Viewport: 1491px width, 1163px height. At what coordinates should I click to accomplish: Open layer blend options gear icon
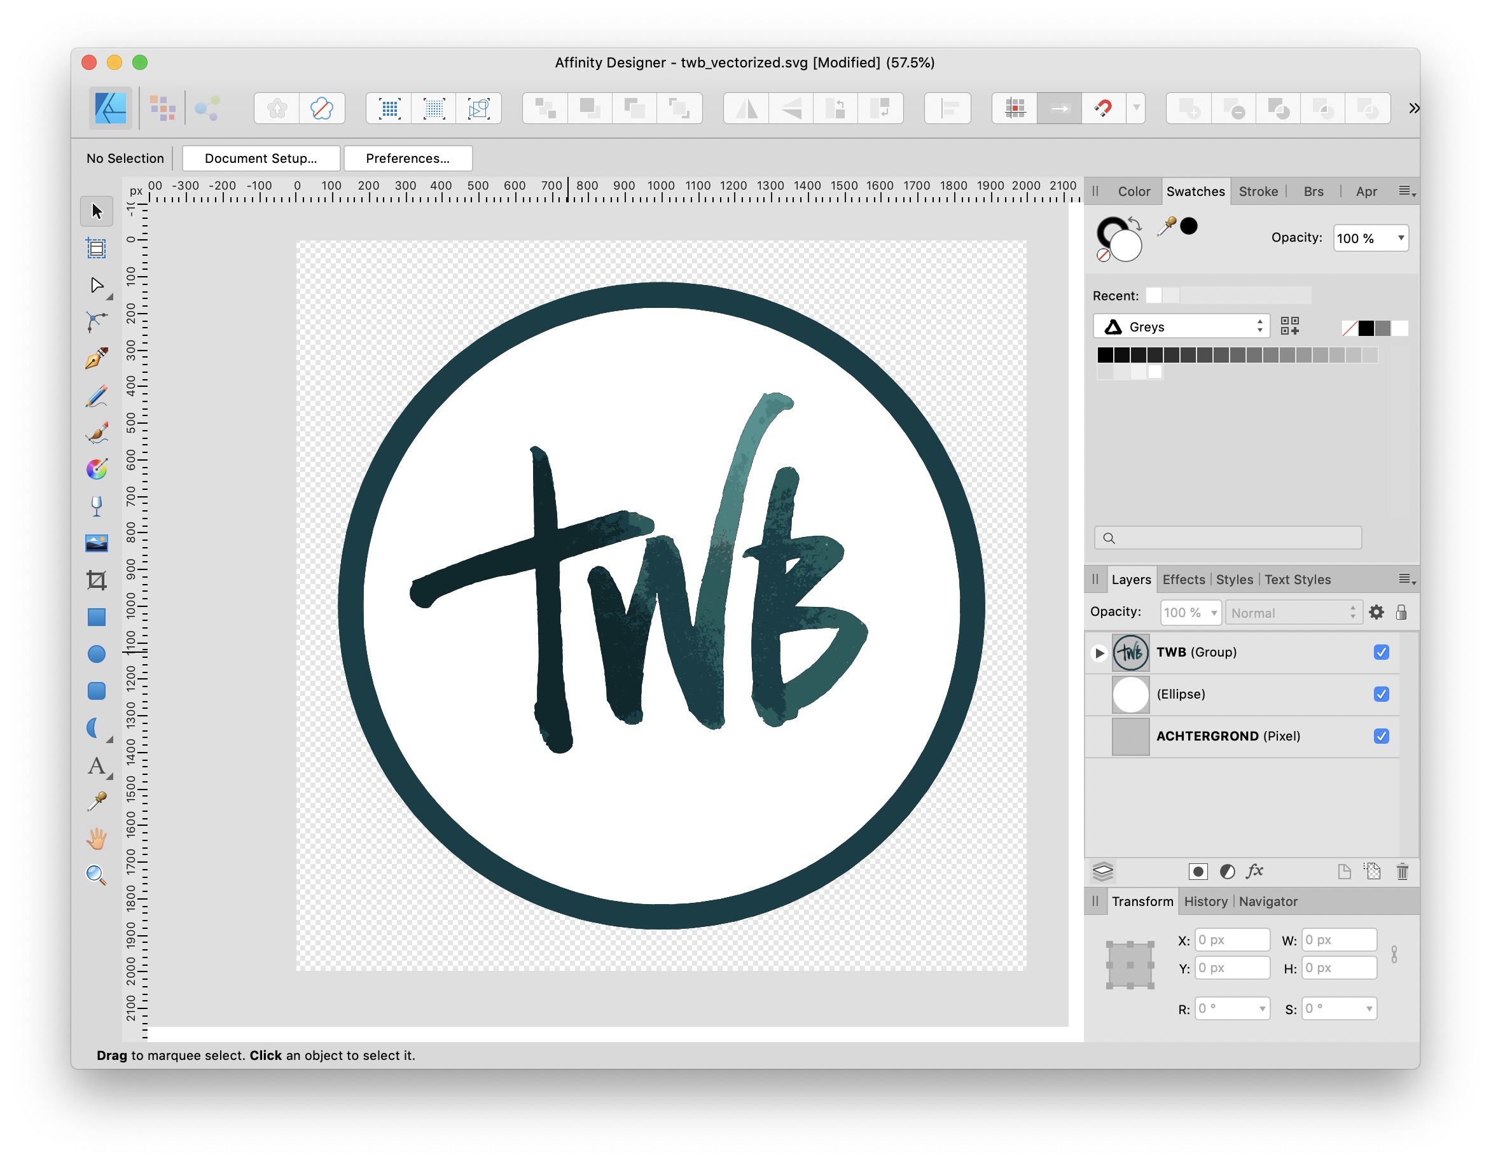[x=1377, y=613]
